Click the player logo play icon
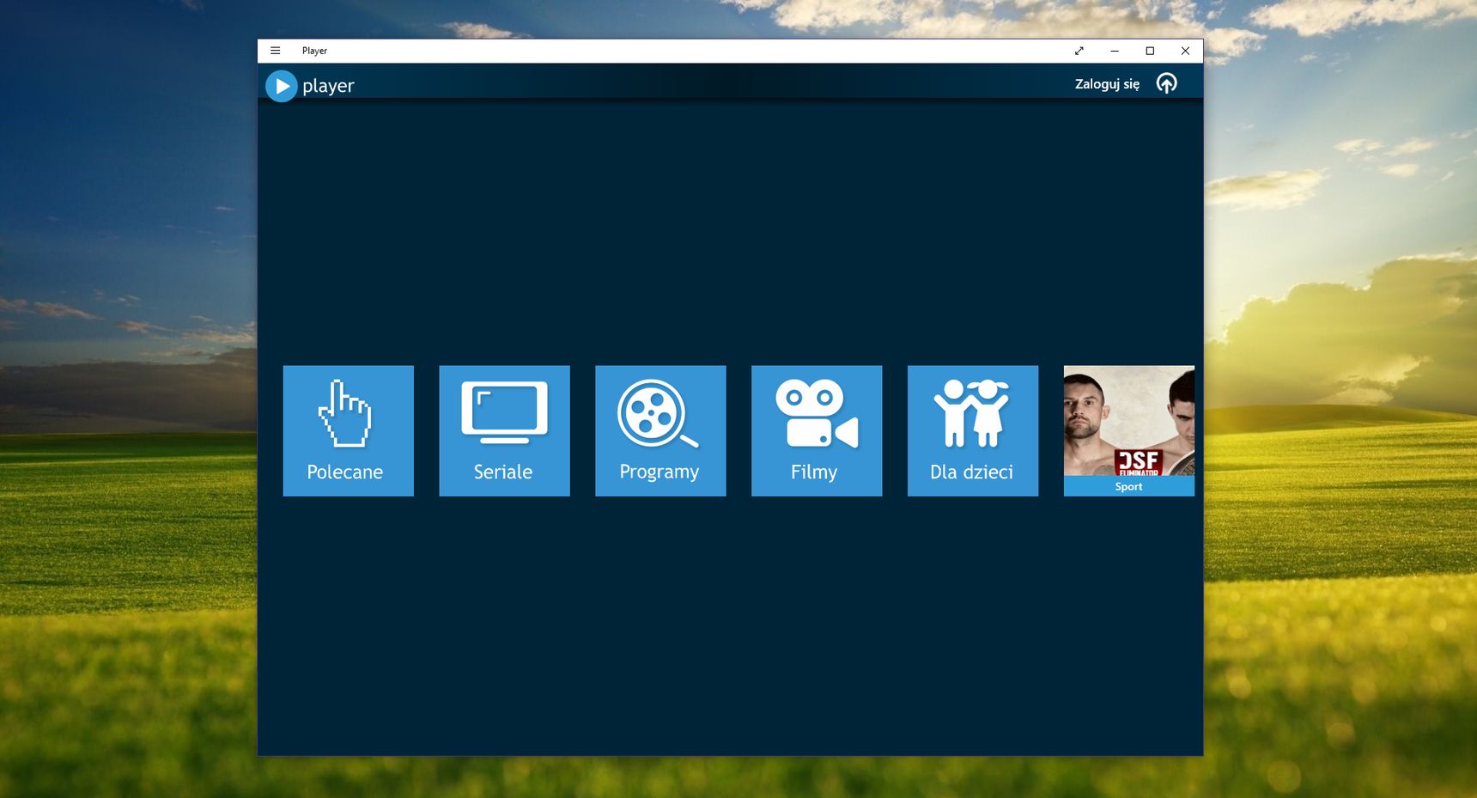 click(x=282, y=86)
